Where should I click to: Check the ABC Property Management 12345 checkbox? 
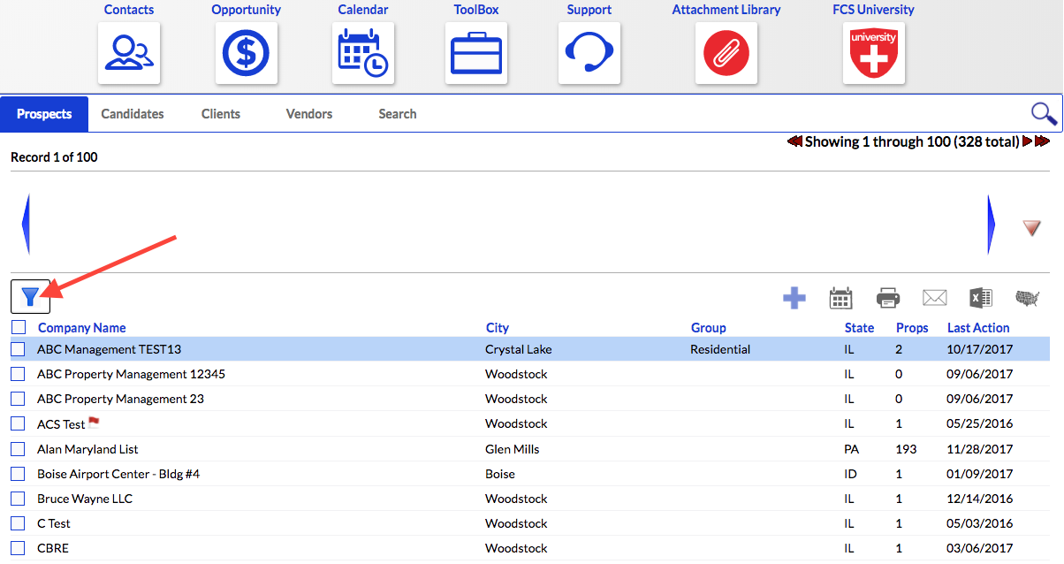coord(18,374)
